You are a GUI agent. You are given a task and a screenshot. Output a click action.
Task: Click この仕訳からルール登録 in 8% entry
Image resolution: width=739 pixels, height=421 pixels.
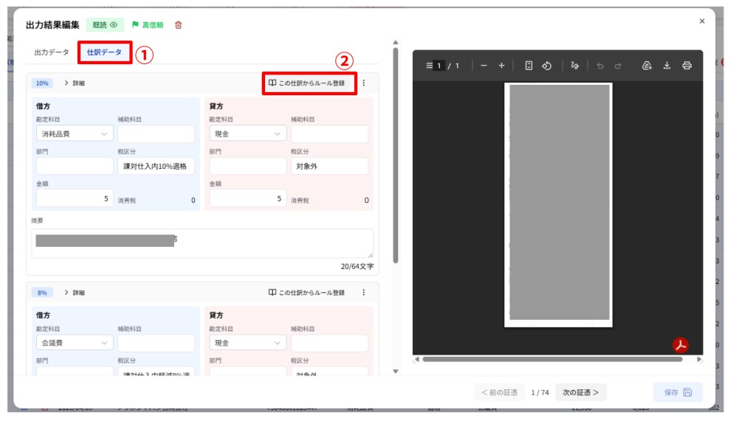click(307, 293)
